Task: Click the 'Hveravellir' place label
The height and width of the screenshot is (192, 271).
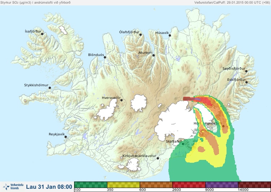Action: (111, 98)
